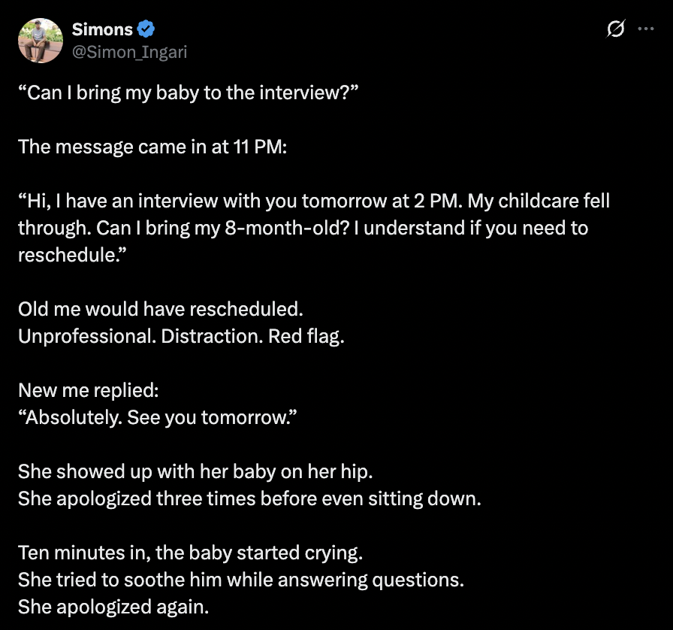Click the final line "She apologized again."
Screen dimensions: 673x630
click(x=113, y=606)
